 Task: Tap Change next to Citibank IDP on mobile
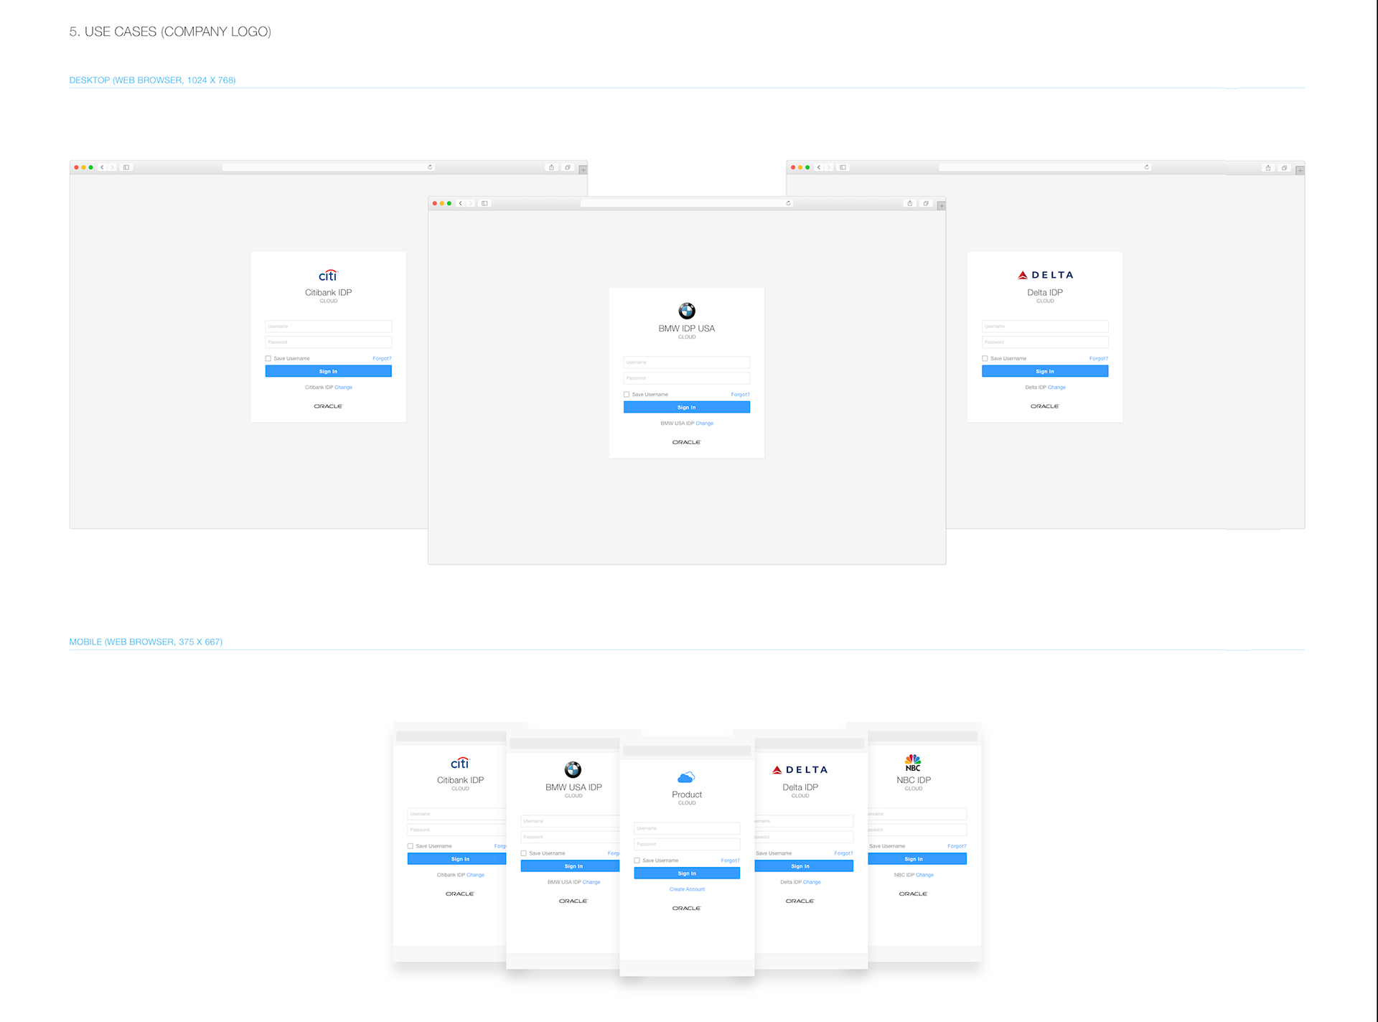(475, 875)
